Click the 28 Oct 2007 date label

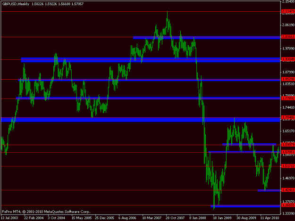click(x=175, y=218)
